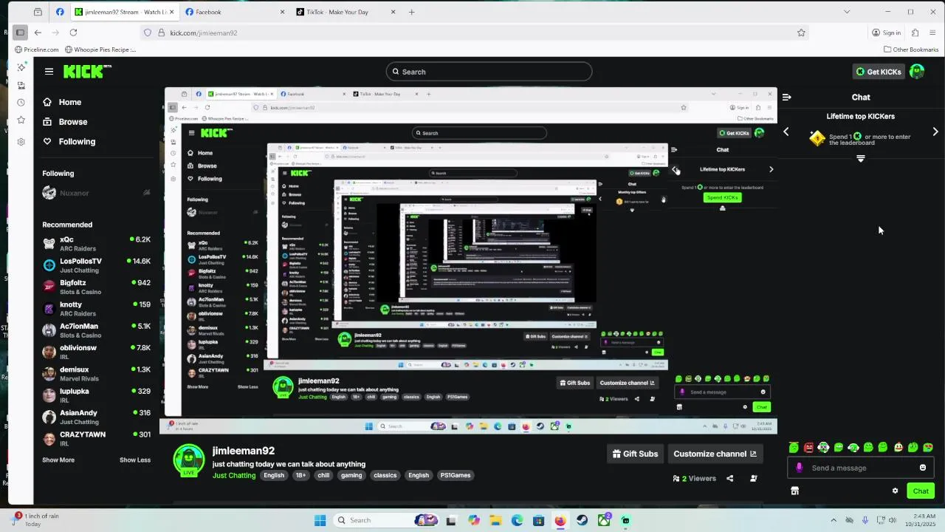The width and height of the screenshot is (945, 532).
Task: Open browser extensions icon
Action: tap(915, 33)
